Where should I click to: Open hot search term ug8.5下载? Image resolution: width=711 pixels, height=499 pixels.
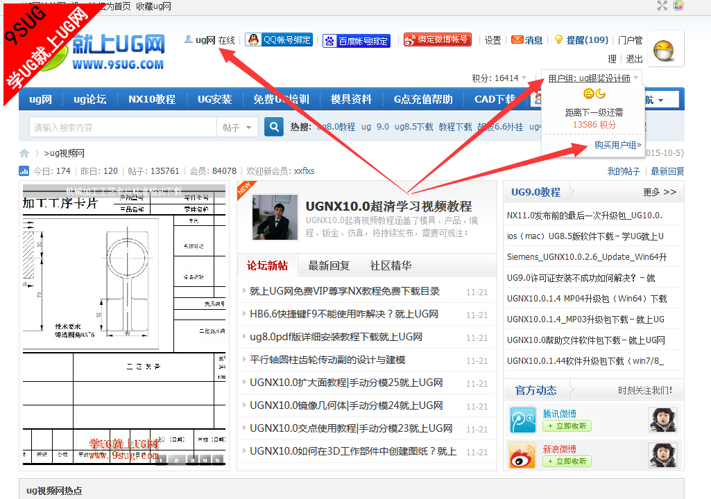[x=413, y=127]
